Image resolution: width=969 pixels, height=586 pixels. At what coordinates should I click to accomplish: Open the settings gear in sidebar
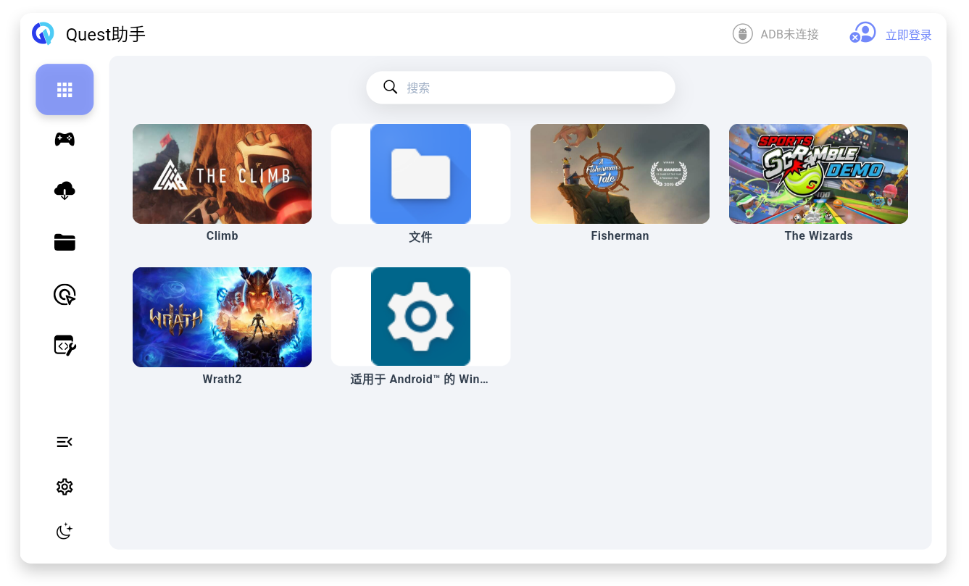tap(65, 487)
